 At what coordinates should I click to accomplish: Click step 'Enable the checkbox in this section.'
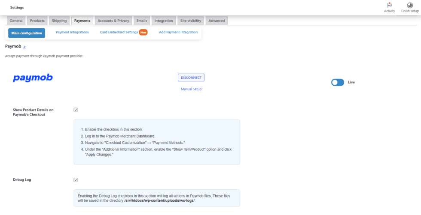pyautogui.click(x=114, y=130)
